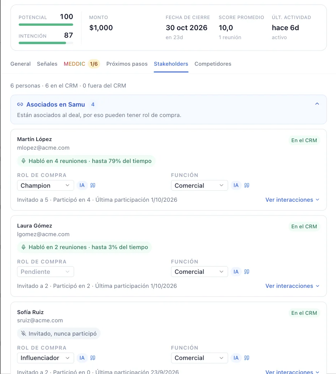Open Martín López's Champion role dropdown

(45, 186)
